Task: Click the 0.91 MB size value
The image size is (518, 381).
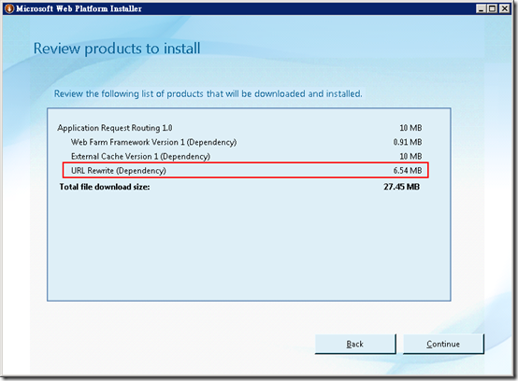Action: pos(408,142)
